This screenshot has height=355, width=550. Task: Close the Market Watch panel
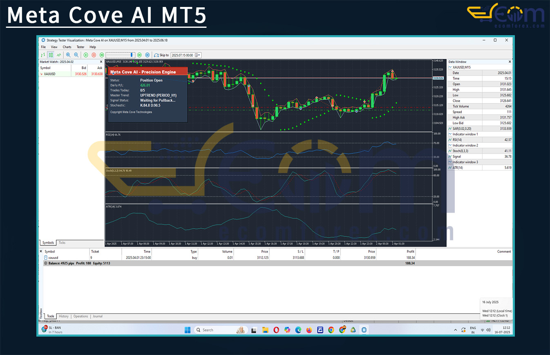(x=101, y=62)
